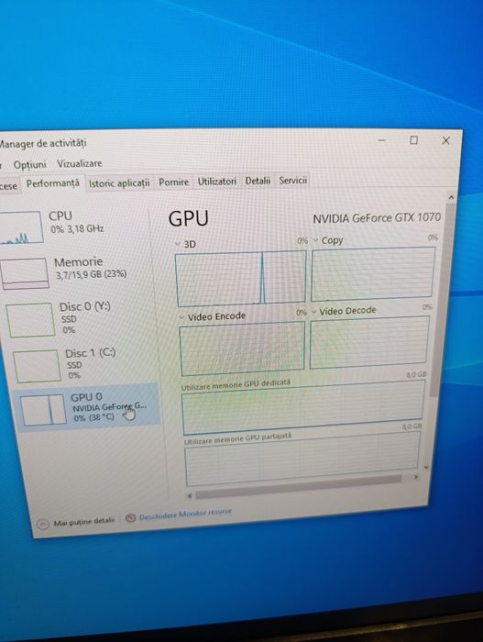Screen dimensions: 483x642
Task: Click the horizontal scrollbar left arrow
Action: pyautogui.click(x=190, y=495)
